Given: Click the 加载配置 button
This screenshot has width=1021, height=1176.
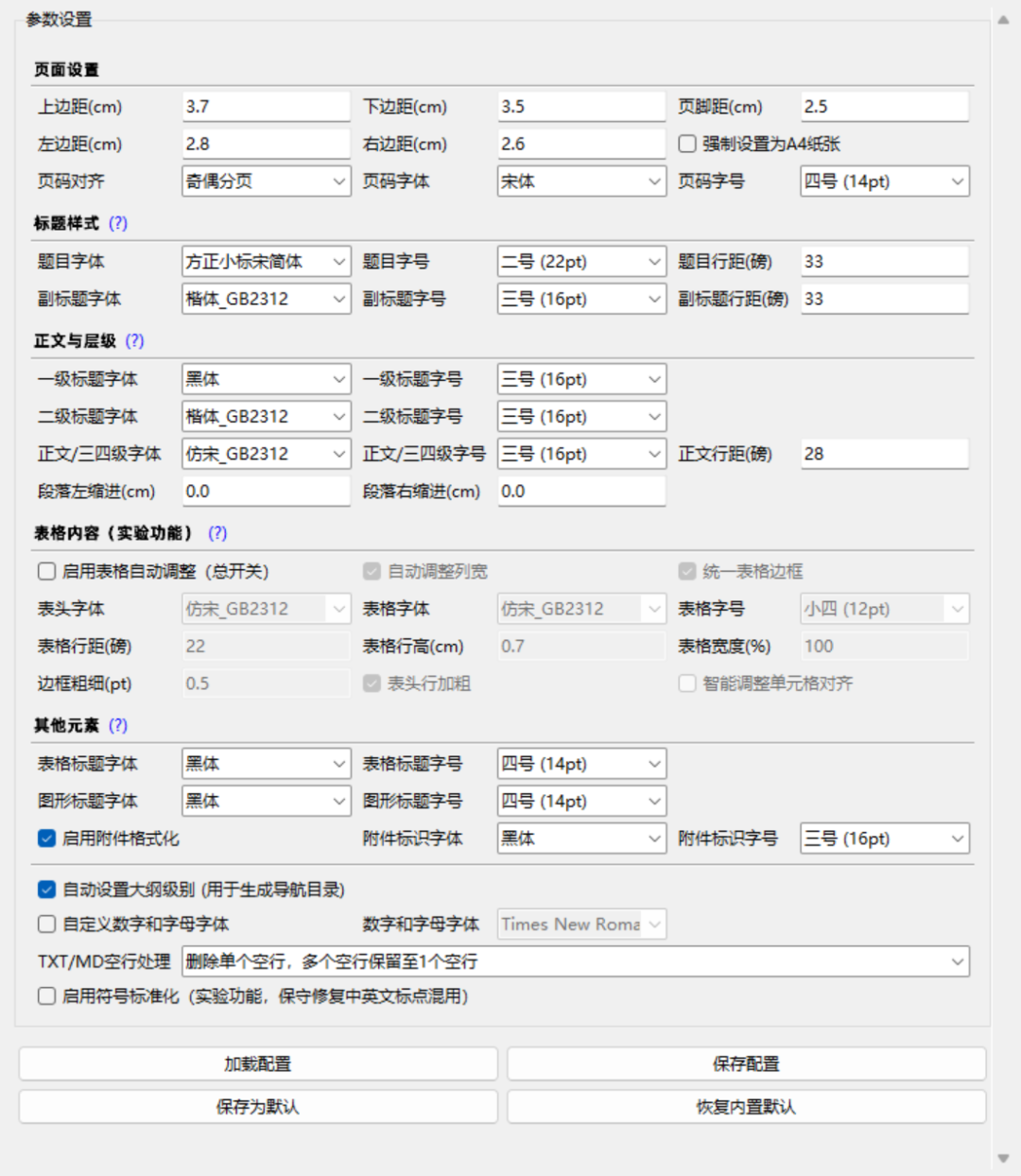Looking at the screenshot, I should coord(258,1064).
